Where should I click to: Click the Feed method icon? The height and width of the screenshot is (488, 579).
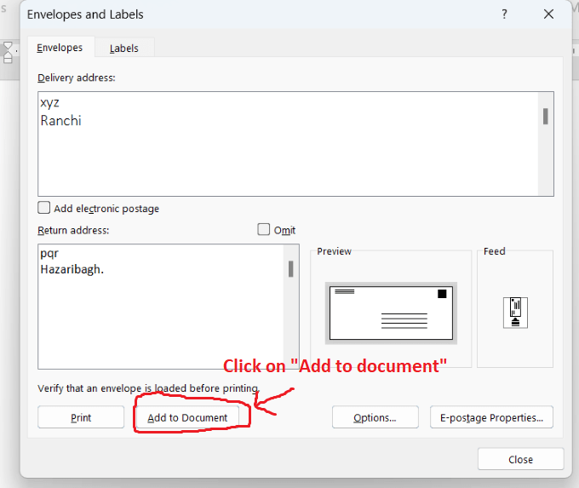[x=515, y=313]
